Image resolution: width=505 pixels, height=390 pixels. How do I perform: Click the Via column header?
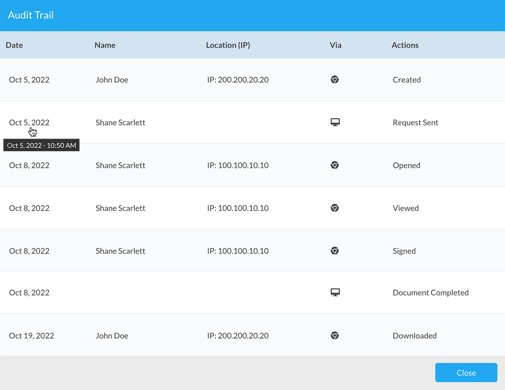[335, 45]
